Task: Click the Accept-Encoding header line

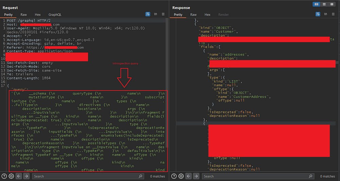Action: (44, 43)
